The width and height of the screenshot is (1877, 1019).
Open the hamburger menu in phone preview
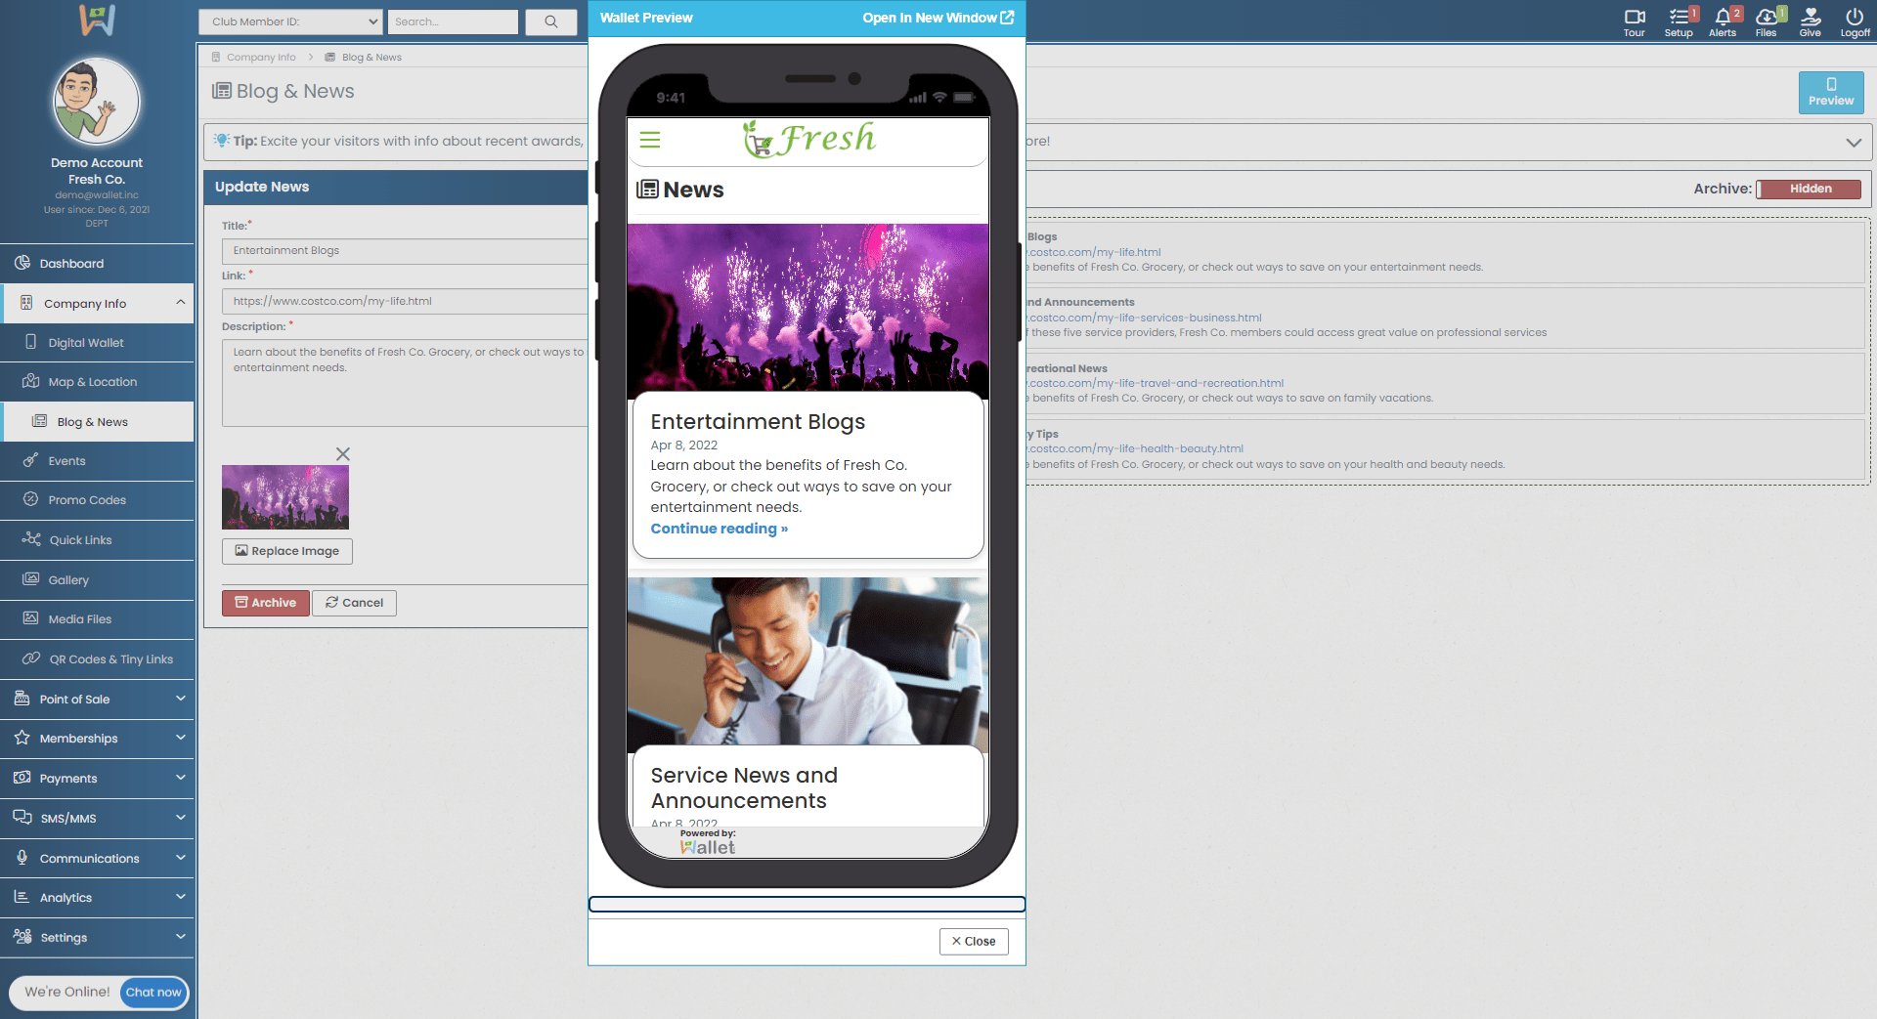650,140
